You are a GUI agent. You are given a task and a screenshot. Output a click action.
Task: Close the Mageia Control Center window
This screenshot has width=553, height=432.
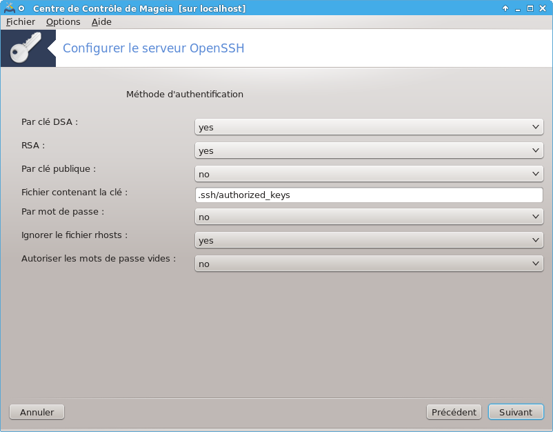(x=543, y=8)
